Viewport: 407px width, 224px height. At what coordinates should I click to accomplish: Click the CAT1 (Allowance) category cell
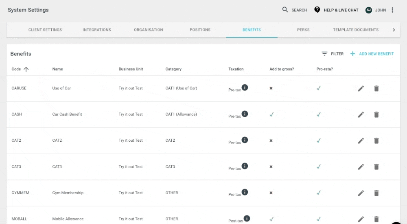[181, 114]
